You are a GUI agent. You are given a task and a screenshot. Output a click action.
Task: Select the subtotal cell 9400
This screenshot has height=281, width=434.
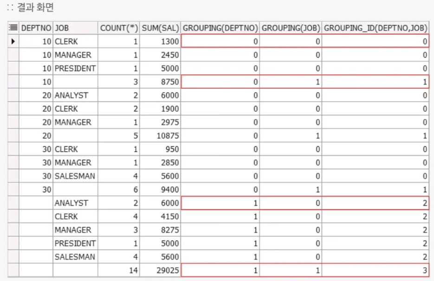click(160, 190)
